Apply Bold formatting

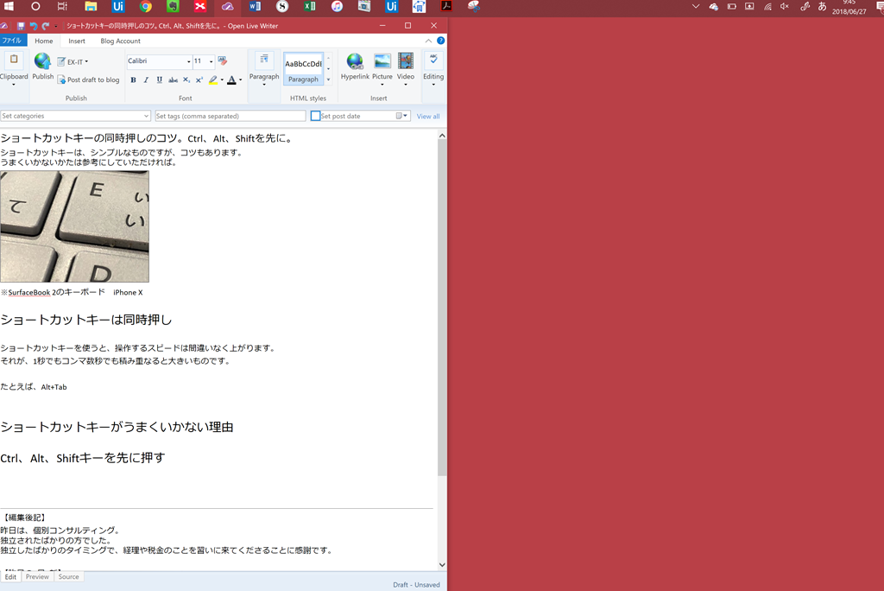coord(133,80)
